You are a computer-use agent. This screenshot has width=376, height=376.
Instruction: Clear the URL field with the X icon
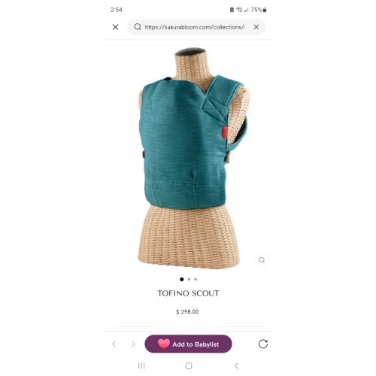pos(256,27)
